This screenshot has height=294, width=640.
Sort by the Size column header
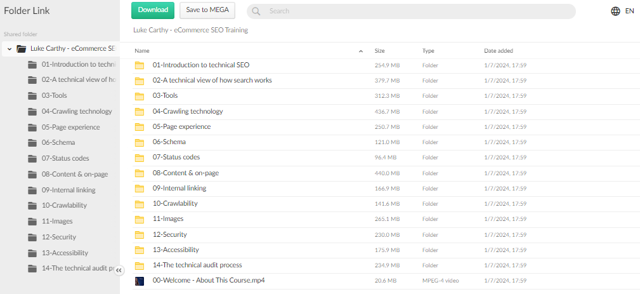(x=379, y=51)
